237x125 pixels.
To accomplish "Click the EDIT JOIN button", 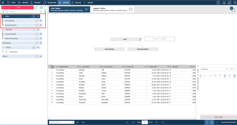I will pyautogui.click(x=218, y=117).
